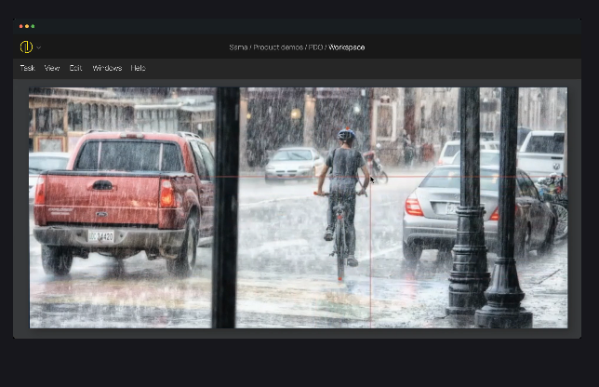Close the window with the red button
This screenshot has width=599, height=387.
[x=21, y=26]
